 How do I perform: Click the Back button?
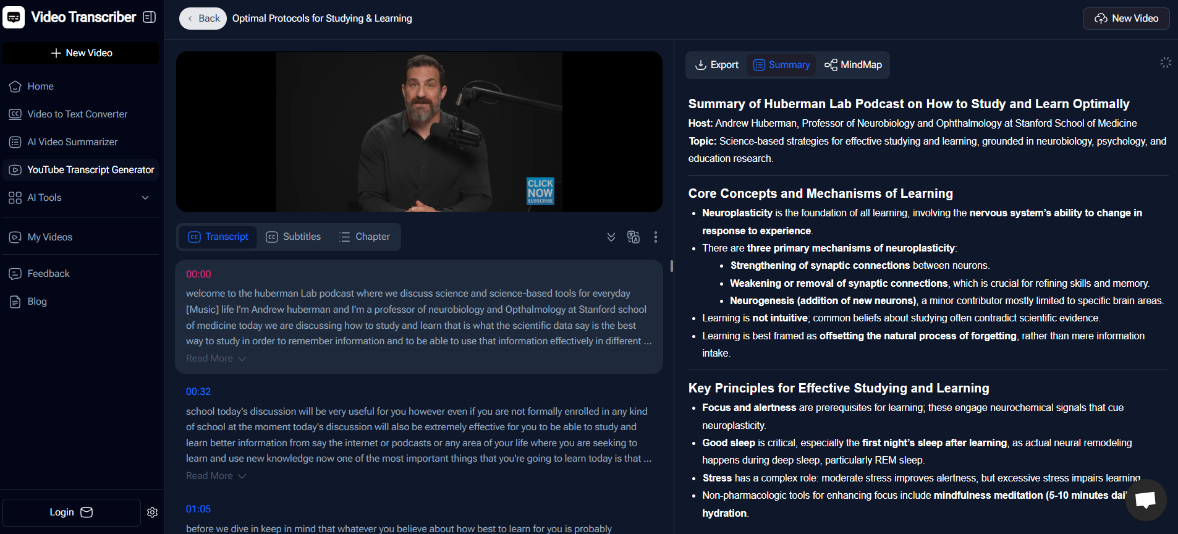point(203,19)
